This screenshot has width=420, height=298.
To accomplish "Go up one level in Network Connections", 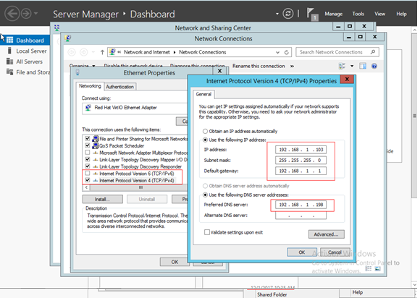I will [x=102, y=52].
